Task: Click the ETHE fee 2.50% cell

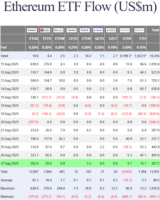Action: [x=127, y=47]
